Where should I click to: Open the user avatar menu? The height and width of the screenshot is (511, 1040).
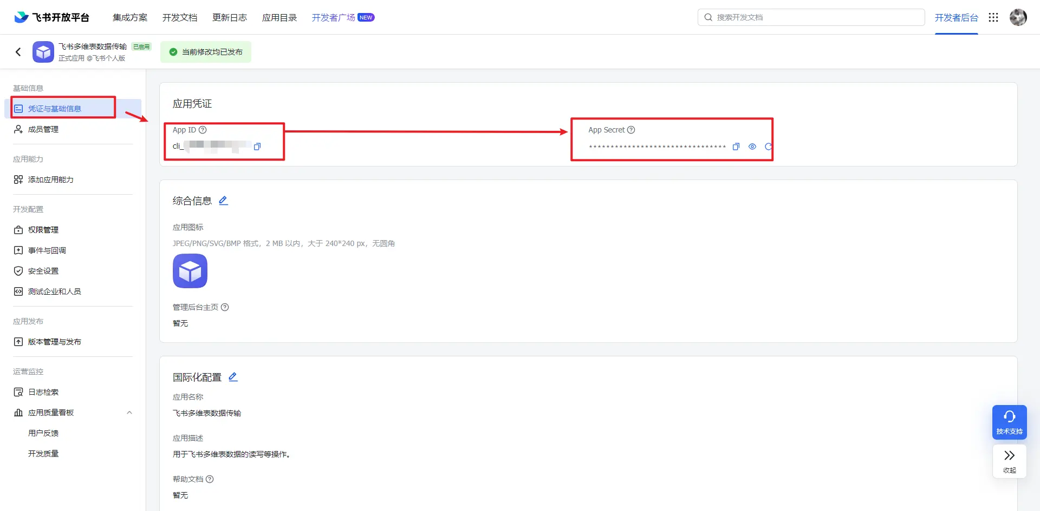1018,17
